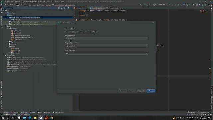Select MainActivity in the project tree
The image size is (213, 120).
[16, 20]
